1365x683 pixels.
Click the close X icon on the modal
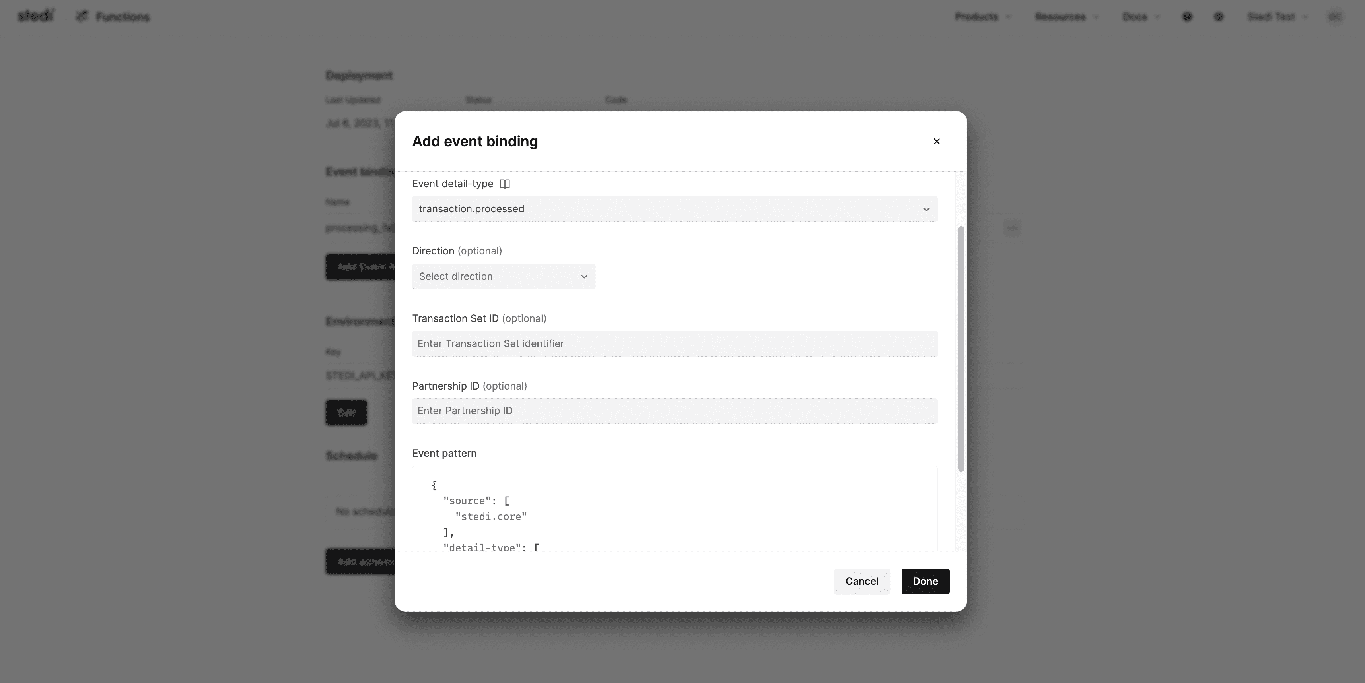936,141
